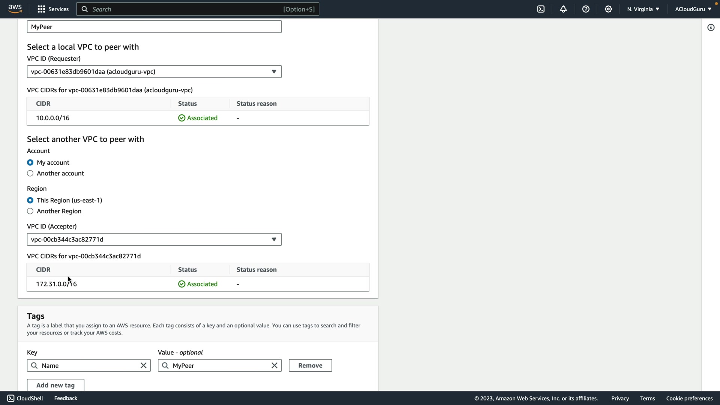Image resolution: width=720 pixels, height=405 pixels.
Task: Open the Services grid menu
Action: coord(53,9)
